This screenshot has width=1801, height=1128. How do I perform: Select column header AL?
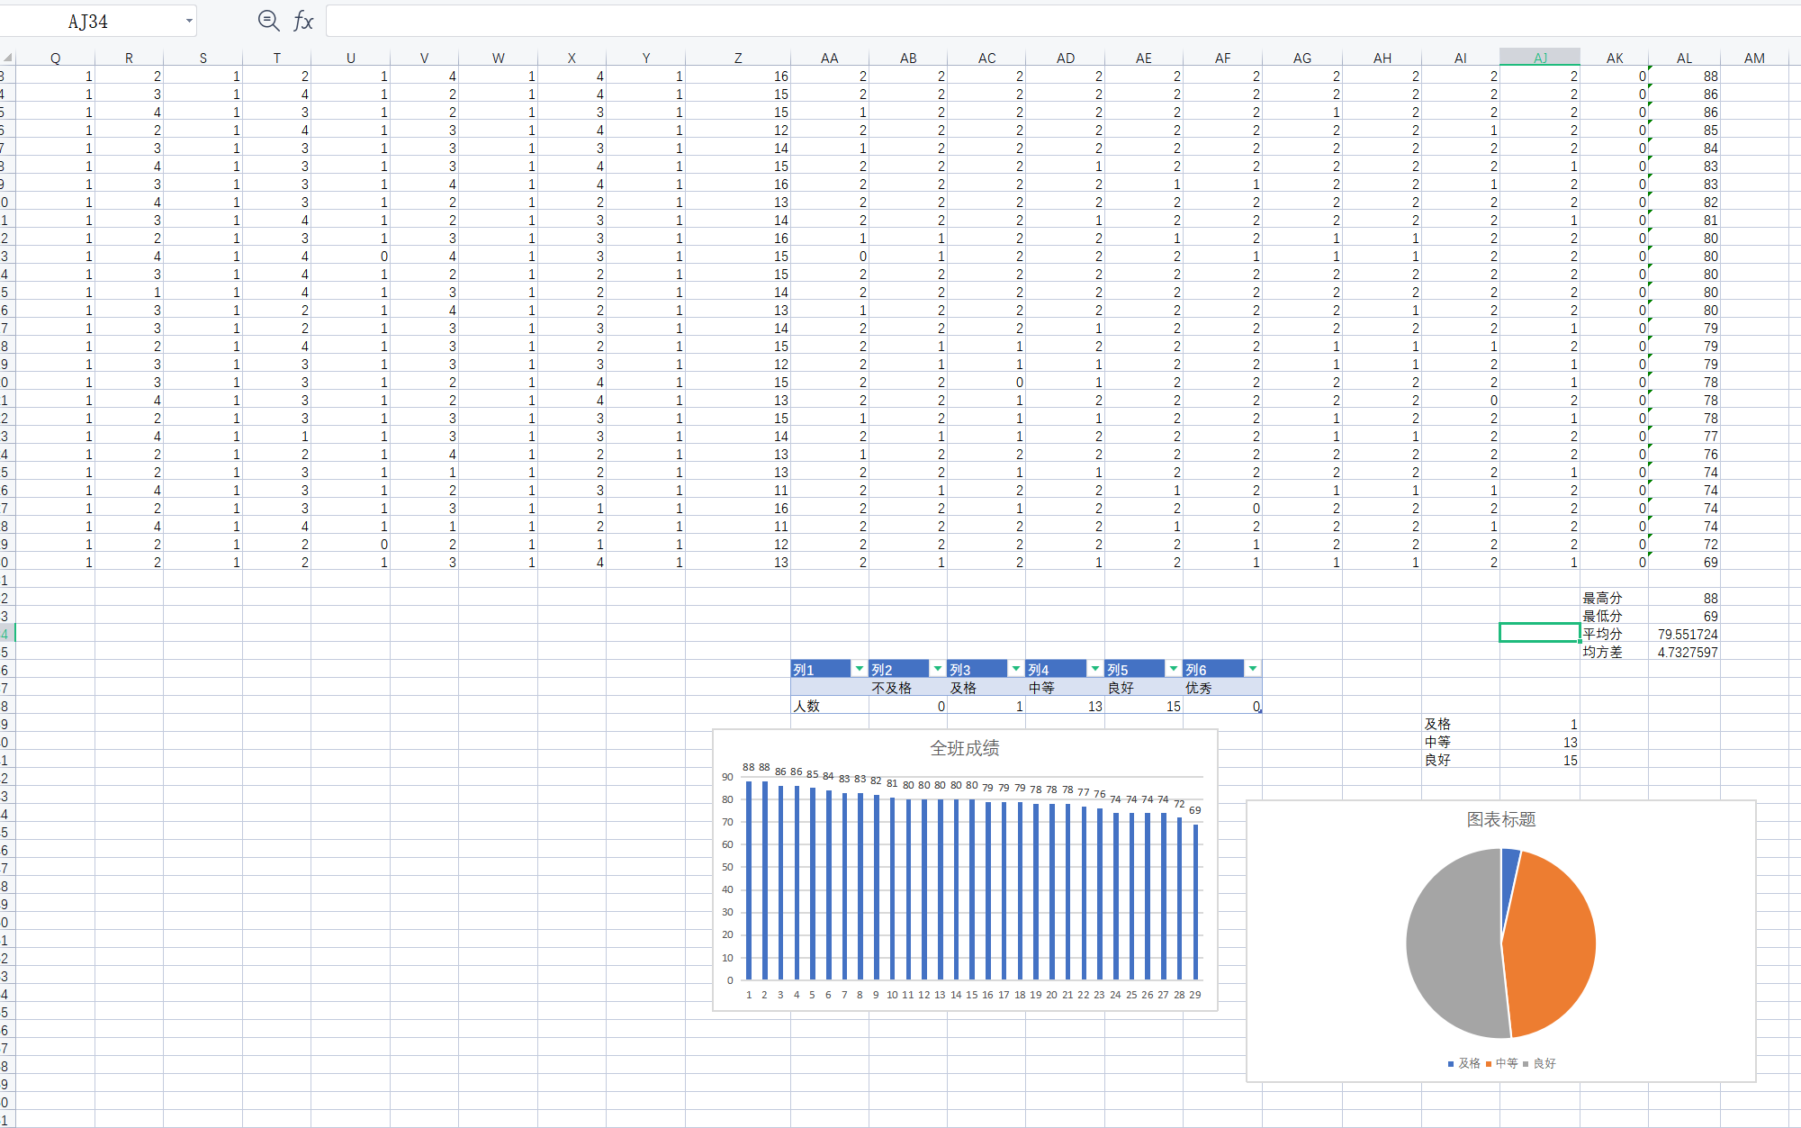click(x=1684, y=58)
